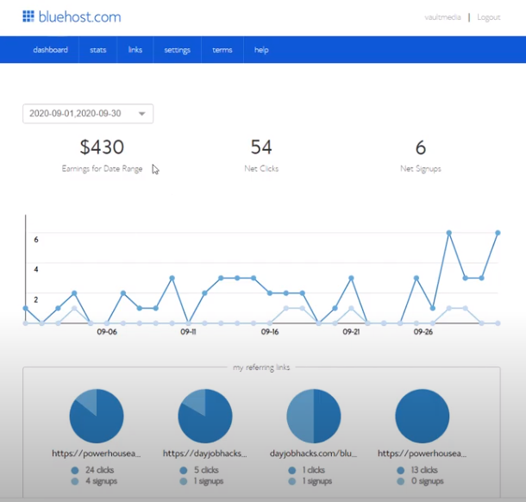Click the $430 earnings figure

102,147
